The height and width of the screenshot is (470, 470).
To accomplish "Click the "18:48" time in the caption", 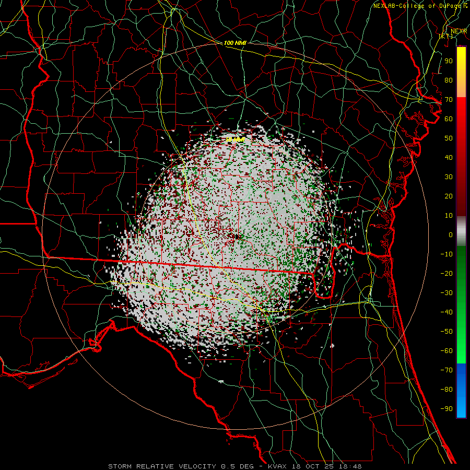I will pyautogui.click(x=350, y=466).
